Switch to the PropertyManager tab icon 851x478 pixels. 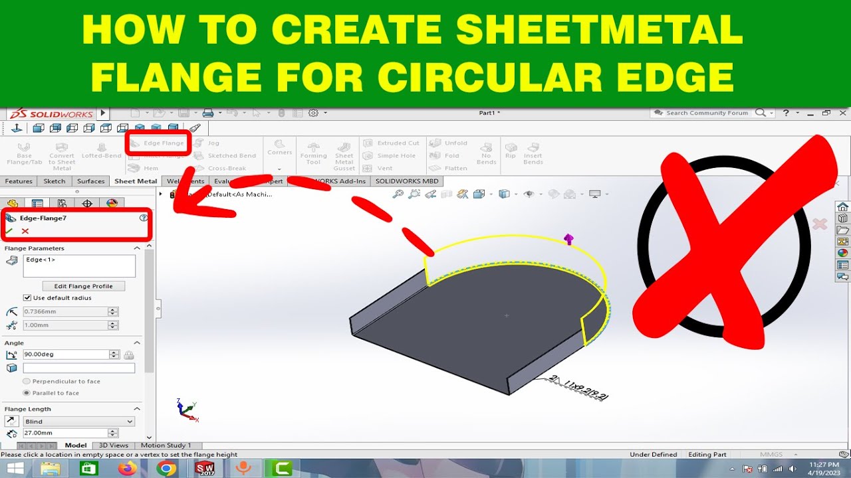pos(37,203)
